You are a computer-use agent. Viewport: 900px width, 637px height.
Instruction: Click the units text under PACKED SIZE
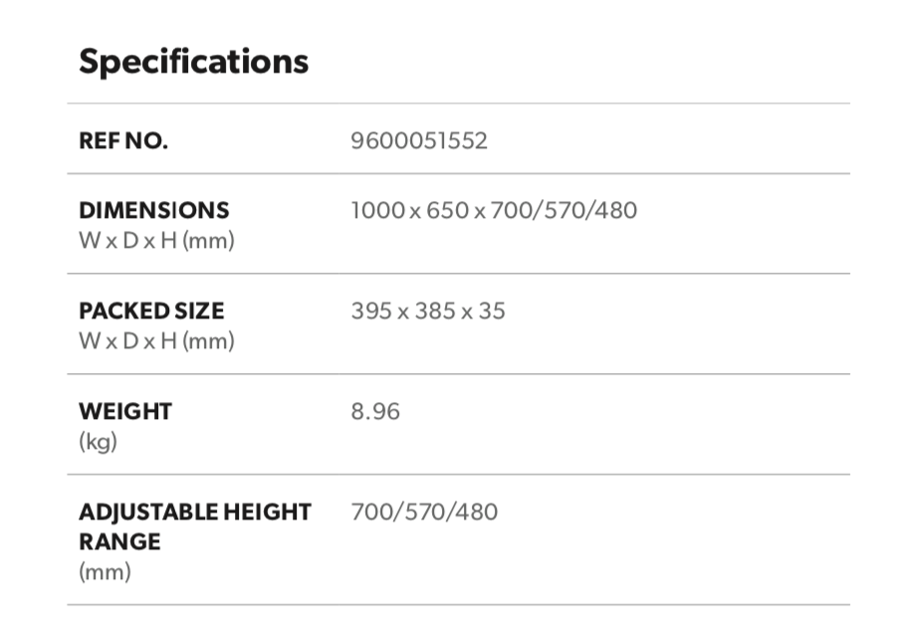click(156, 341)
